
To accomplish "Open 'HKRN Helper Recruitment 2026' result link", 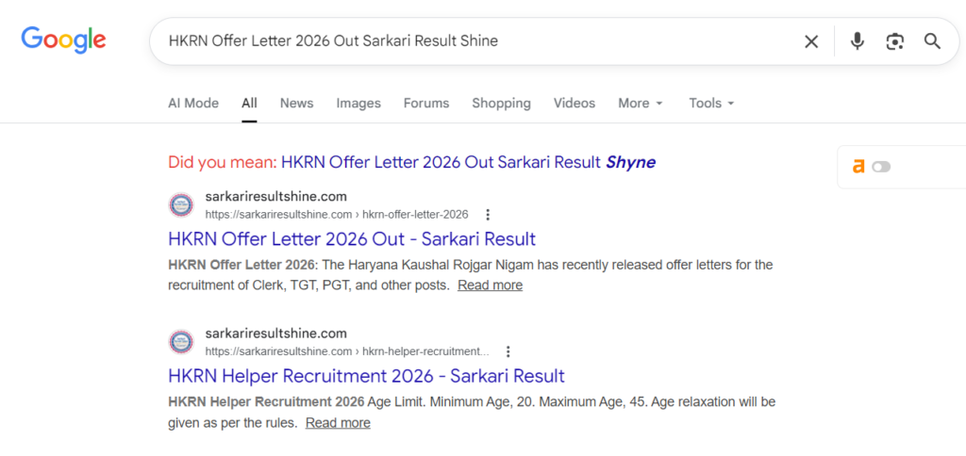I will (366, 376).
